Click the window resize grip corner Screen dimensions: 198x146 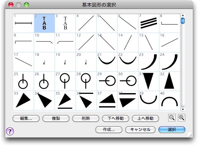(x=190, y=135)
